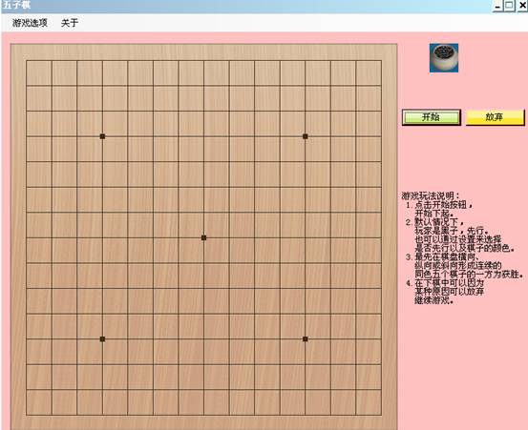Close the 五子棋 window

pos(522,6)
